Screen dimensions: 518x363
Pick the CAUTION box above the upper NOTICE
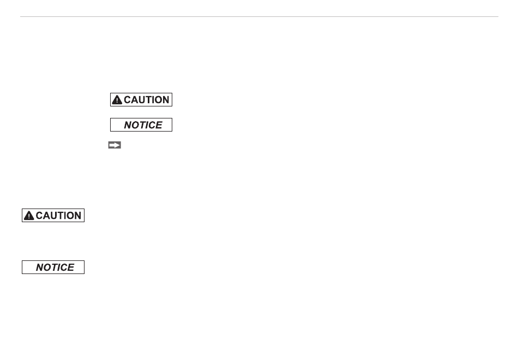141,99
